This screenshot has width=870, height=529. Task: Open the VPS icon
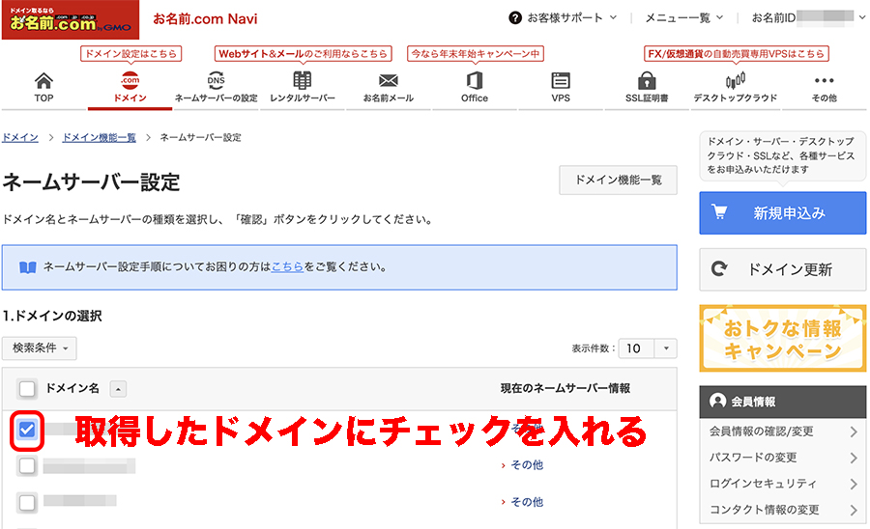(561, 81)
